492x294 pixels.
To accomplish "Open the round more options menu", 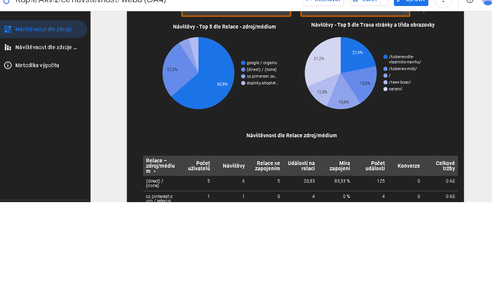I will coord(443,1).
